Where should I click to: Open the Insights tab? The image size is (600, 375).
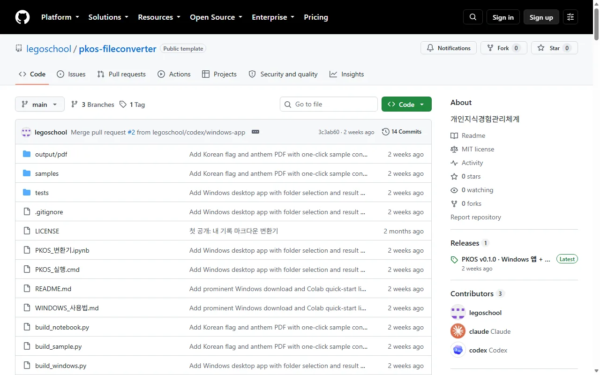347,74
